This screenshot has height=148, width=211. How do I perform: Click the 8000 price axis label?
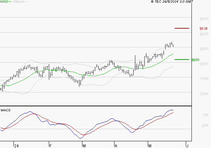204,64
